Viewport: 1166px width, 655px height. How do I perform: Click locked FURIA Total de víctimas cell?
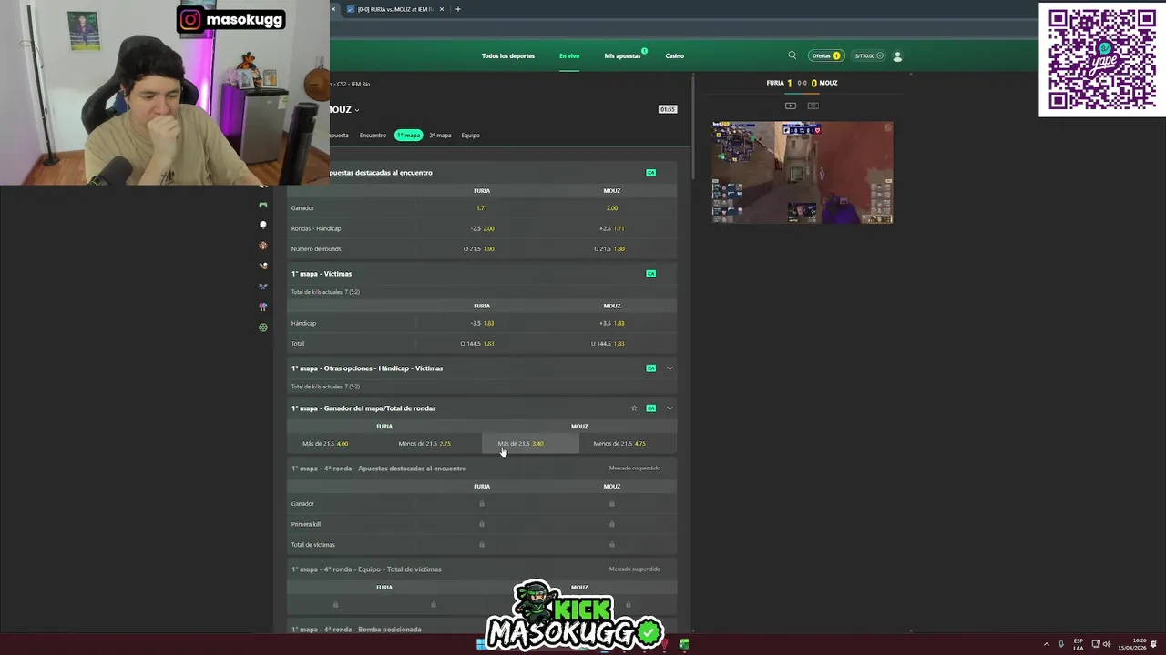point(482,545)
